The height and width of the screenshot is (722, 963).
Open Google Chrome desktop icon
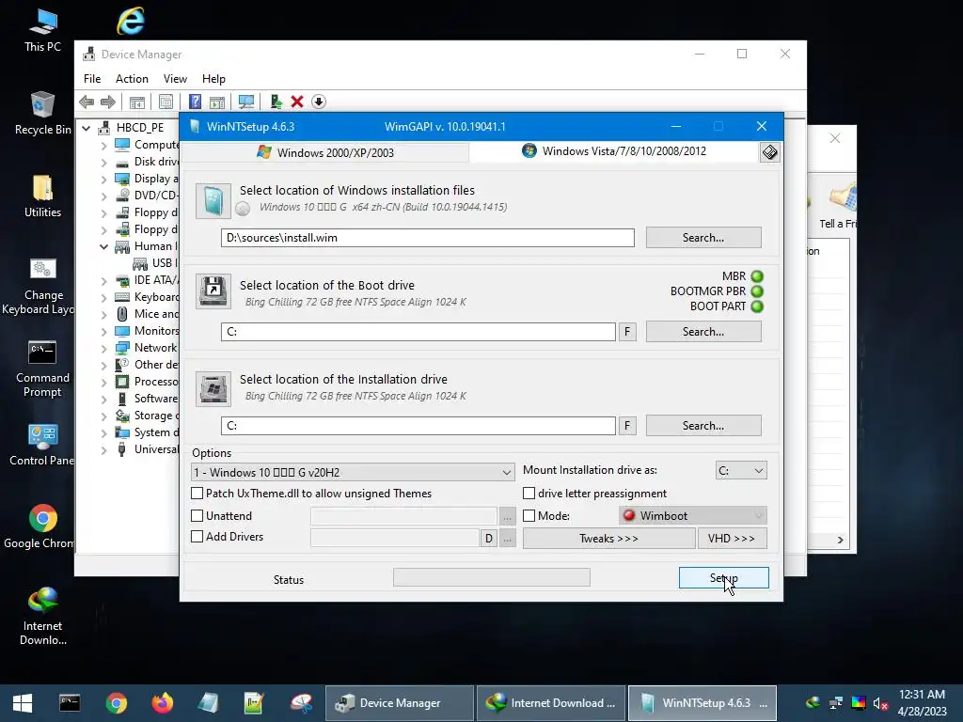pos(42,526)
